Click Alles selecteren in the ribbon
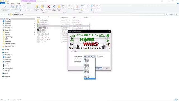This screenshot has height=101, width=179. coord(95,6)
